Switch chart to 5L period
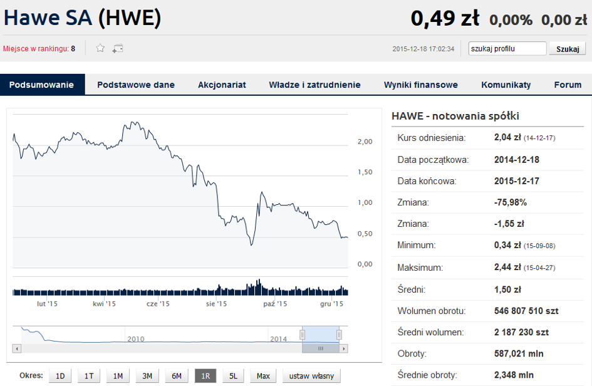The width and height of the screenshot is (592, 386). (x=233, y=376)
